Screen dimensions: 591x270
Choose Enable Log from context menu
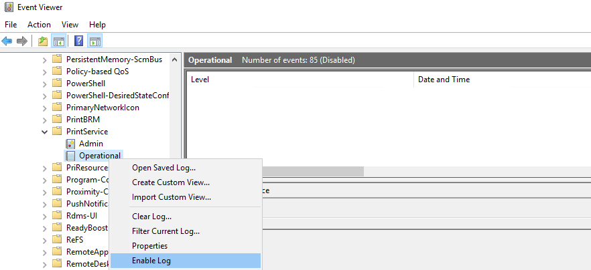pyautogui.click(x=151, y=261)
